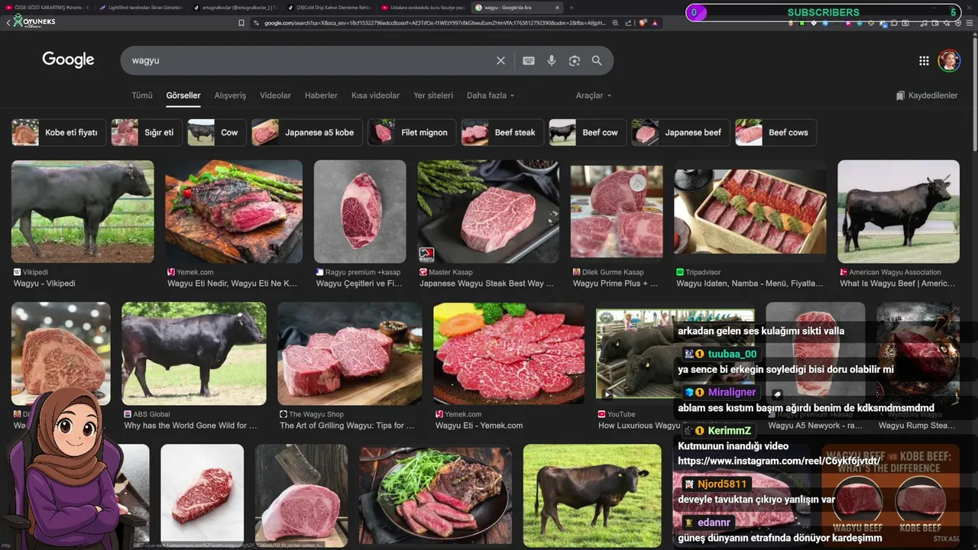The width and height of the screenshot is (978, 550).
Task: Select the Japanese a5 kobe chip
Action: pos(306,132)
